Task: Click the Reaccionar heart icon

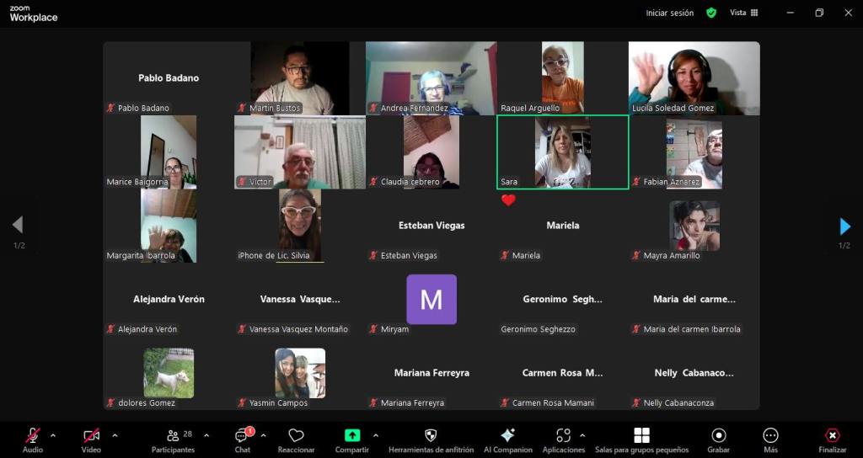Action: coord(296,439)
